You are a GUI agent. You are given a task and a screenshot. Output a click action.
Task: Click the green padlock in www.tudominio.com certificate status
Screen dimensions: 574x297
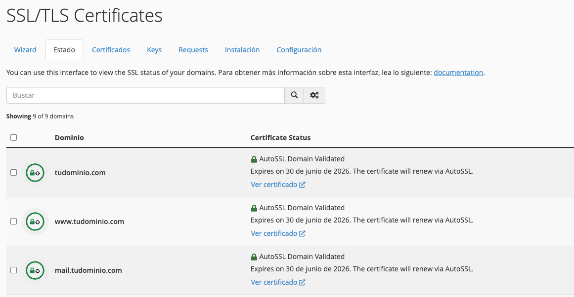(254, 208)
